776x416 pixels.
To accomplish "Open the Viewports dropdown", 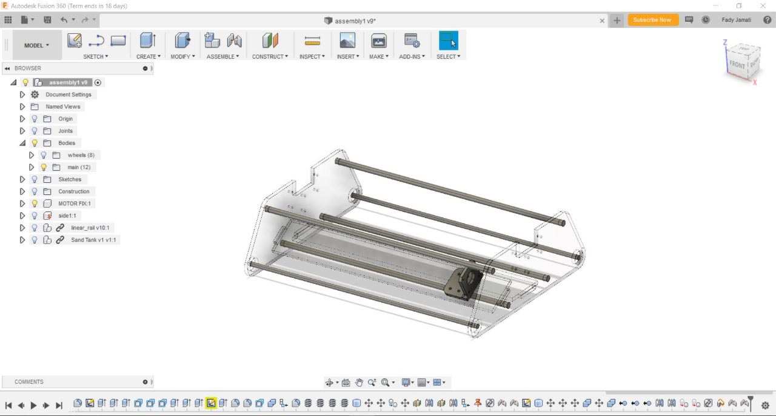I will click(x=440, y=382).
